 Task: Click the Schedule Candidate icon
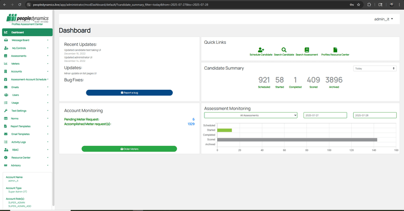pos(261,50)
